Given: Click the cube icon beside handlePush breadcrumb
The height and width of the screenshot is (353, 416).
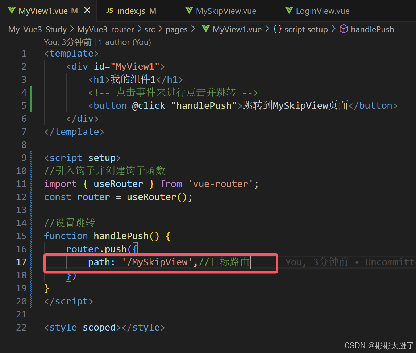Looking at the screenshot, I should (344, 29).
